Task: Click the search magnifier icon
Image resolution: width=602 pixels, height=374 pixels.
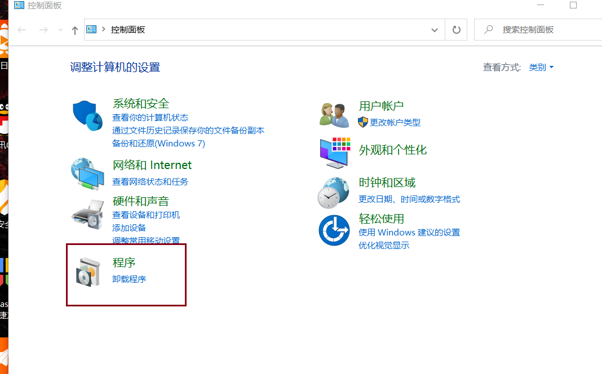Action: click(x=488, y=29)
